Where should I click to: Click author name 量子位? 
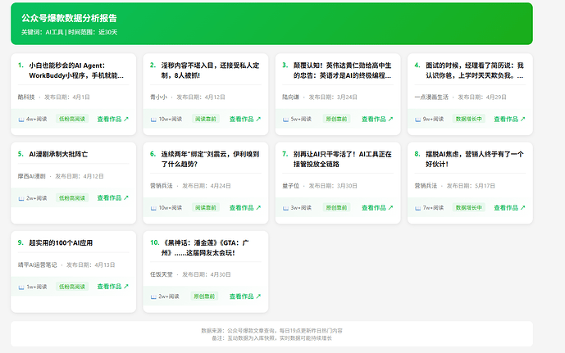291,186
